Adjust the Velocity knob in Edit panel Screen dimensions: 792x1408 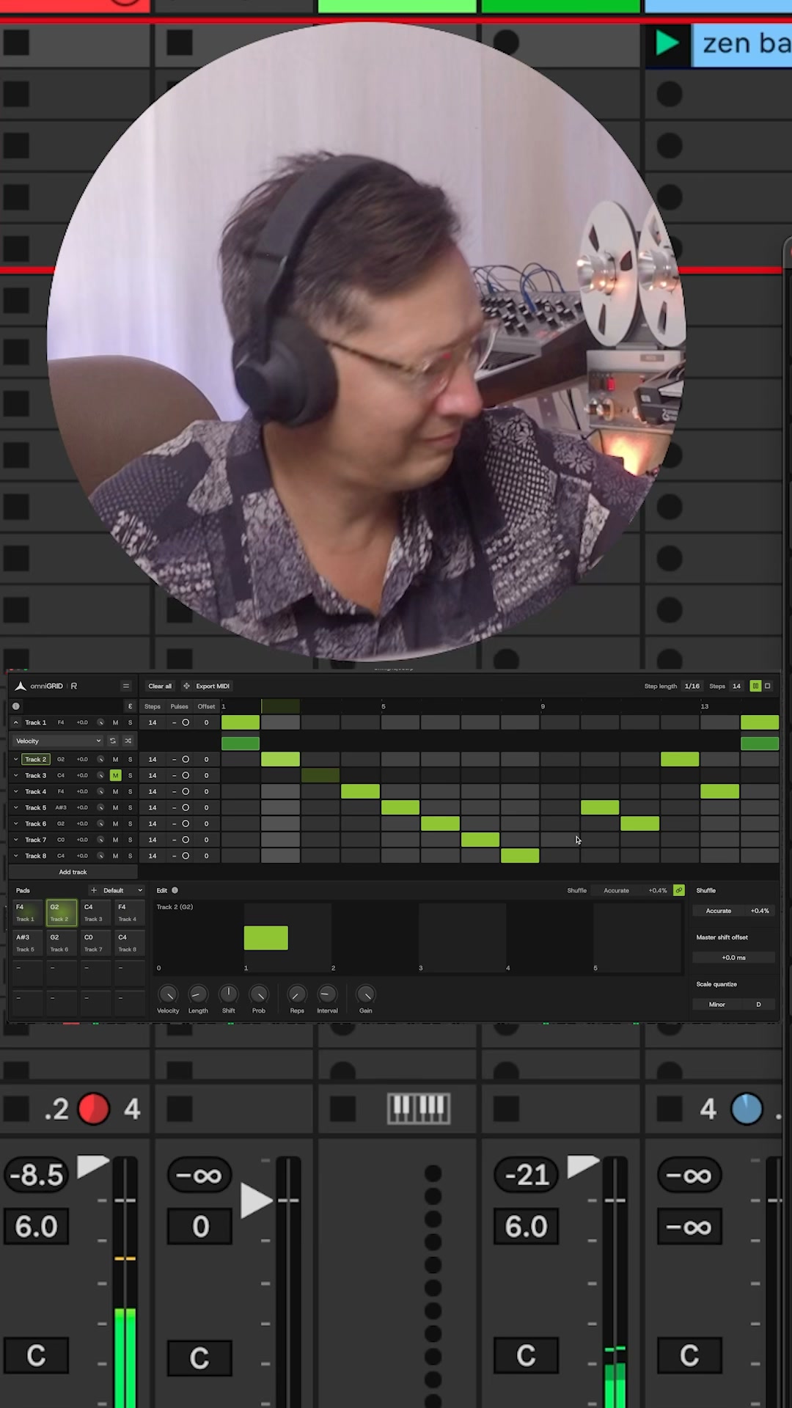click(x=168, y=994)
